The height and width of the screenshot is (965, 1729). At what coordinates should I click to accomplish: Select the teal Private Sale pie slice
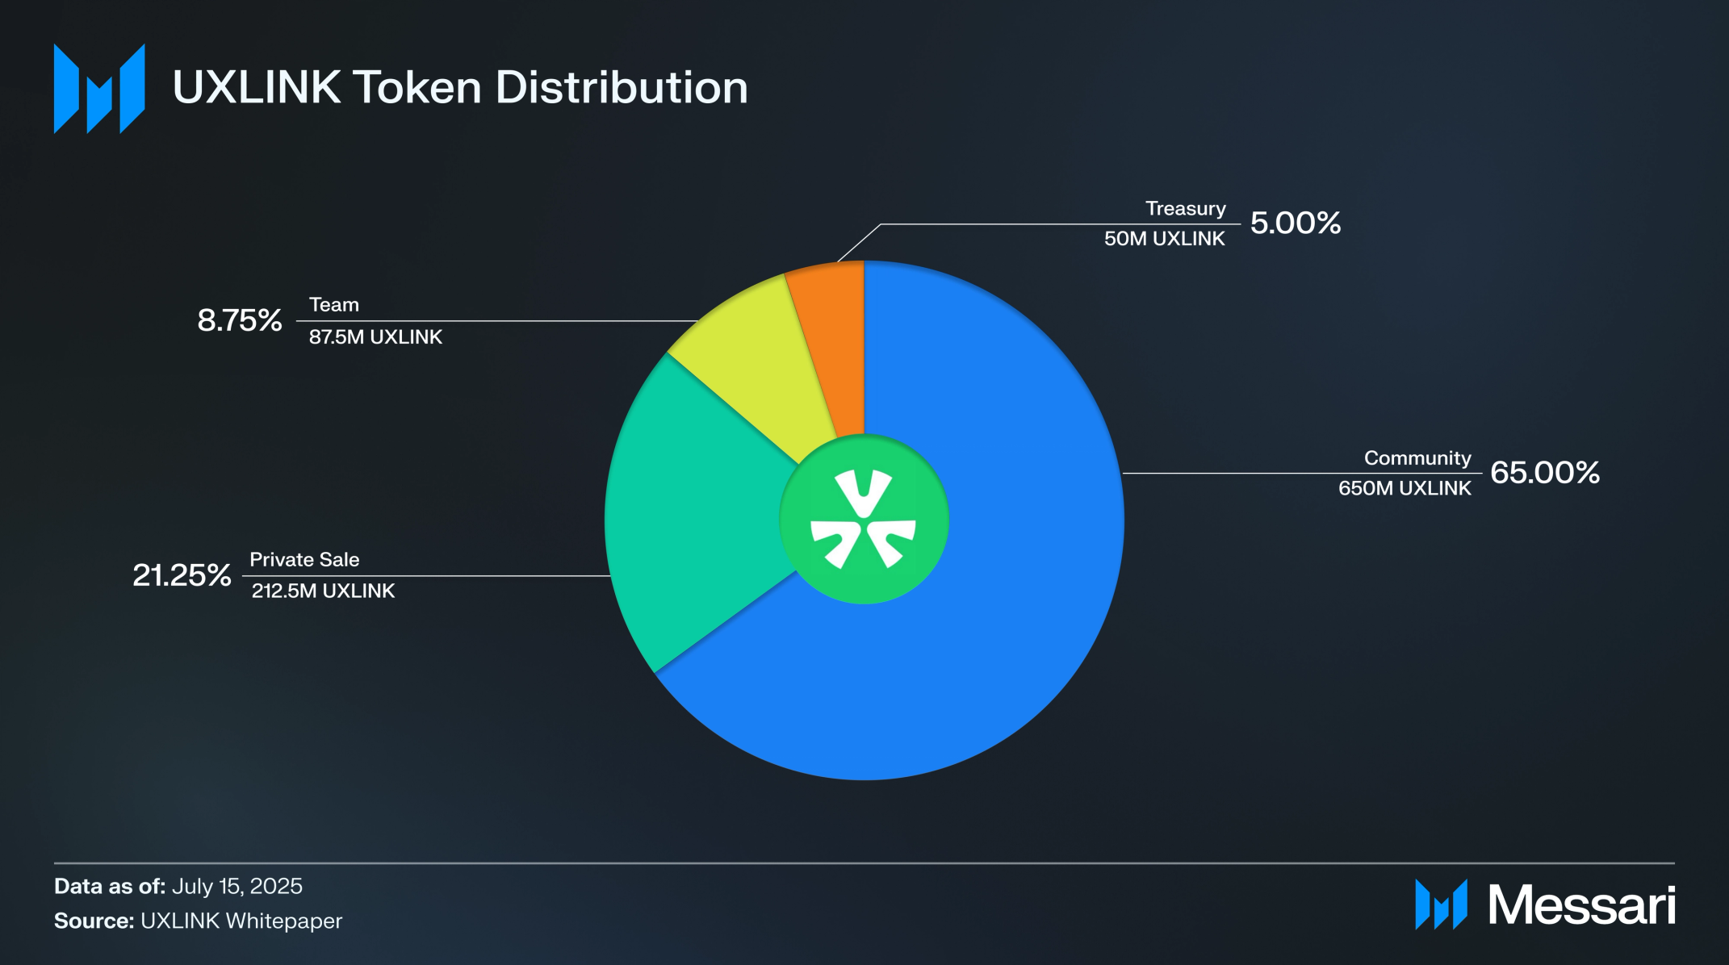[x=694, y=516]
